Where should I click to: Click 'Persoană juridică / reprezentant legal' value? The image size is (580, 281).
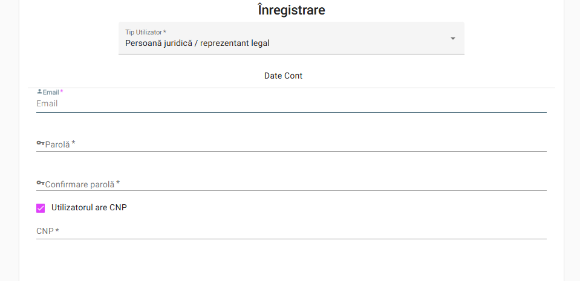pos(197,44)
